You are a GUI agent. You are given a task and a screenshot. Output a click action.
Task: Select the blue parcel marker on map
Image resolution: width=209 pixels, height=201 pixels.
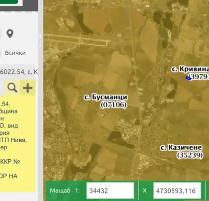click(188, 78)
